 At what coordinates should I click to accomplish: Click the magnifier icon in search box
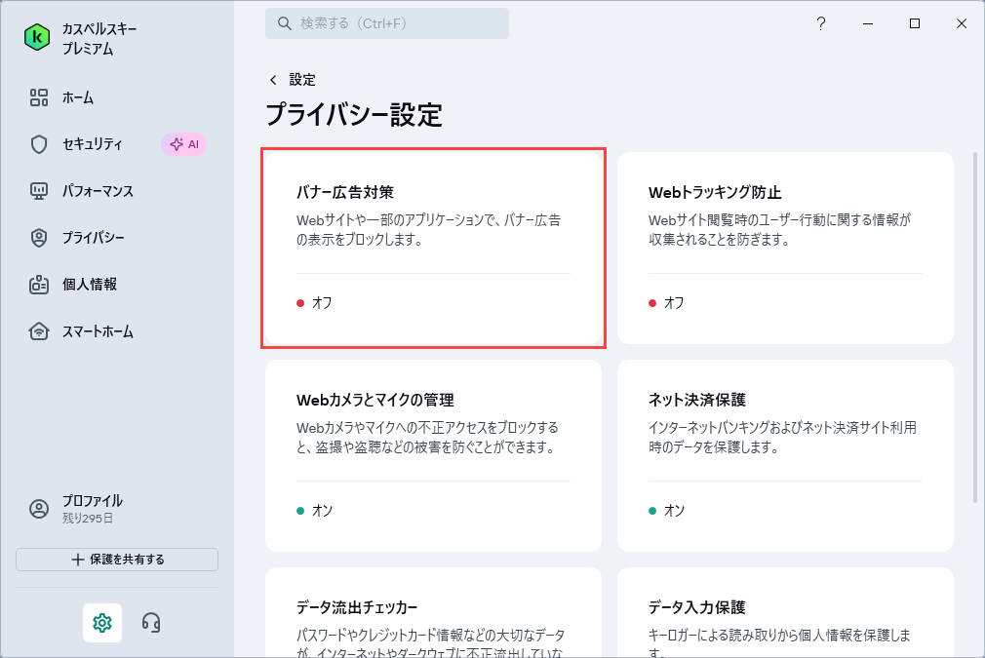(285, 23)
